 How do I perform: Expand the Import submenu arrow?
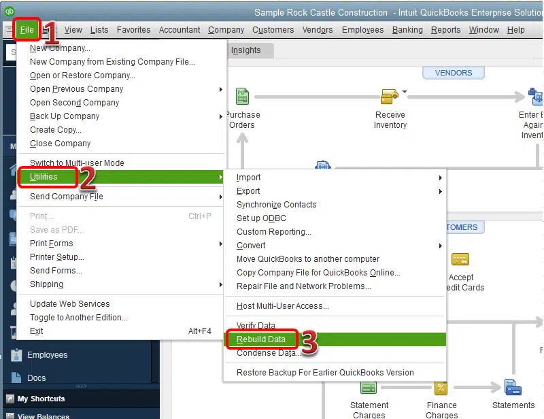click(440, 178)
